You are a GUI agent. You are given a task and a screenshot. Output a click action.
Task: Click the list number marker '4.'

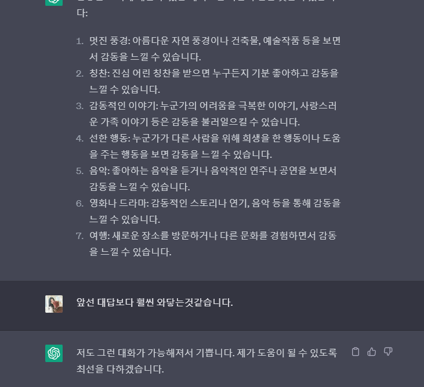[80, 139]
